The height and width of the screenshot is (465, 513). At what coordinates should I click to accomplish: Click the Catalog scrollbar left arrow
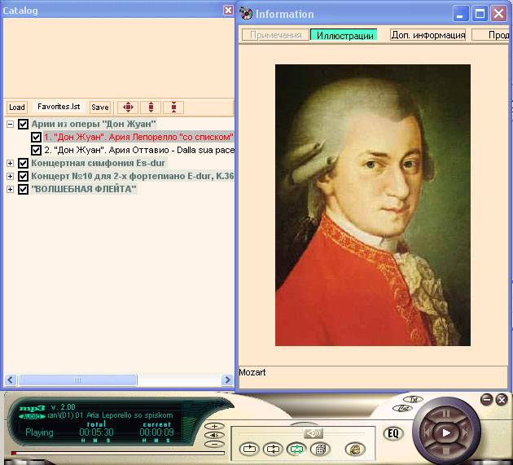coord(10,380)
